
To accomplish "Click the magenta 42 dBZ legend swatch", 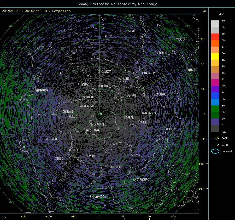I will 215,82.
